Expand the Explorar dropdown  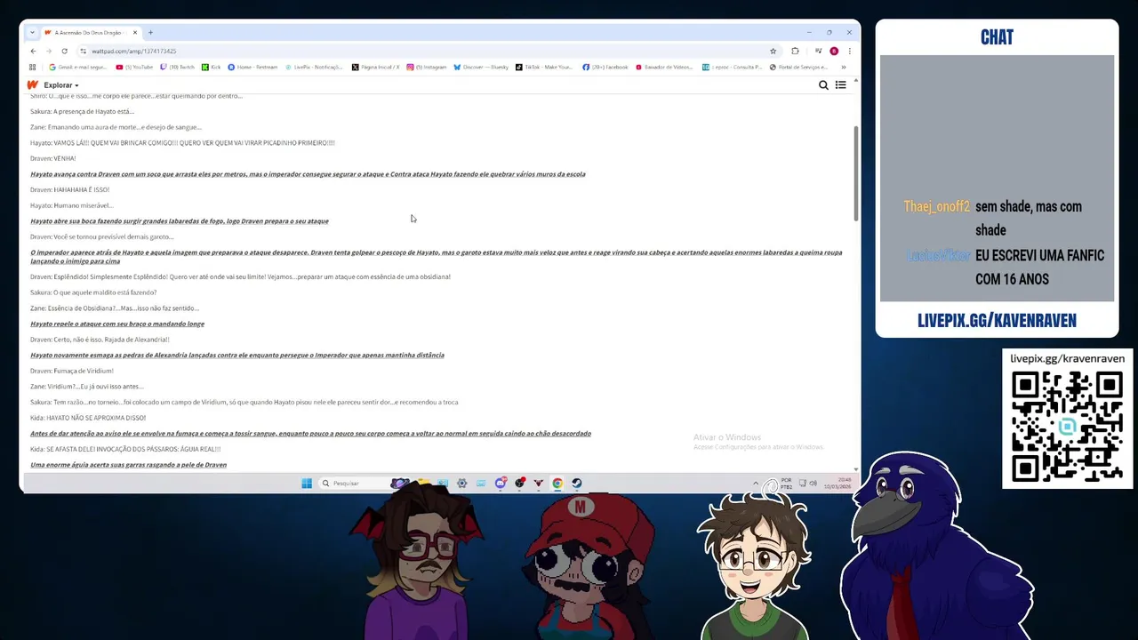61,85
